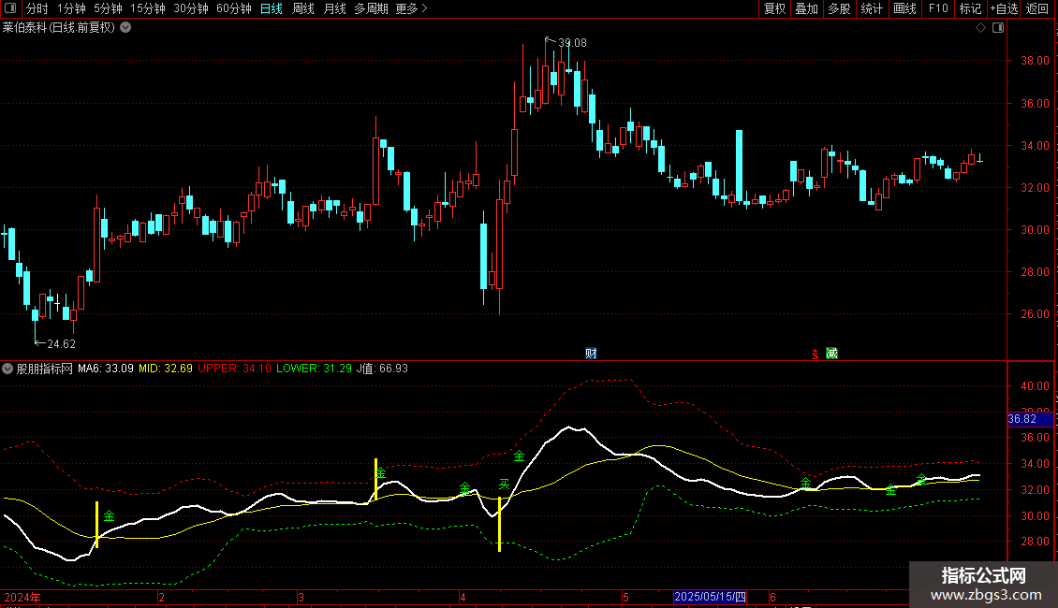Screen dimensions: 1058x608
Task: Click the 叠加 overlay button
Action: [x=806, y=8]
